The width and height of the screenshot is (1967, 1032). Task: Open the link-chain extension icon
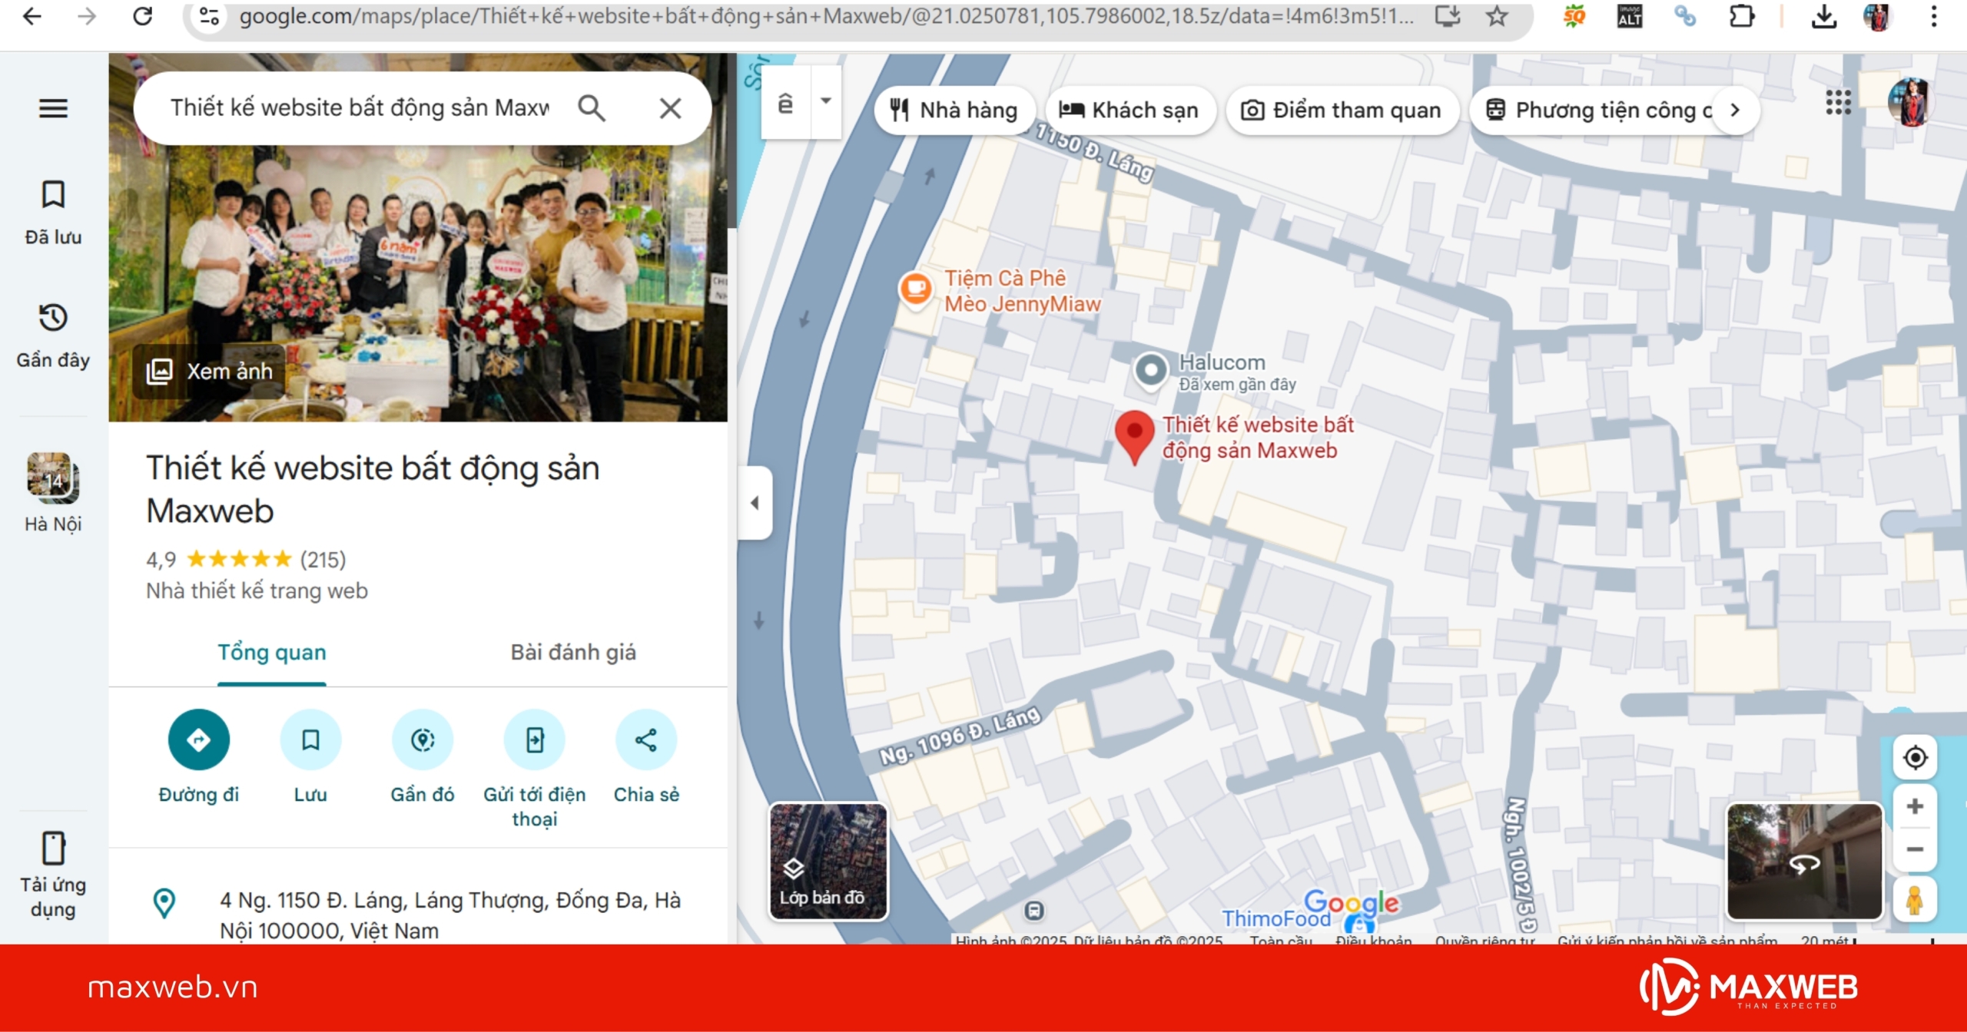[x=1685, y=16]
